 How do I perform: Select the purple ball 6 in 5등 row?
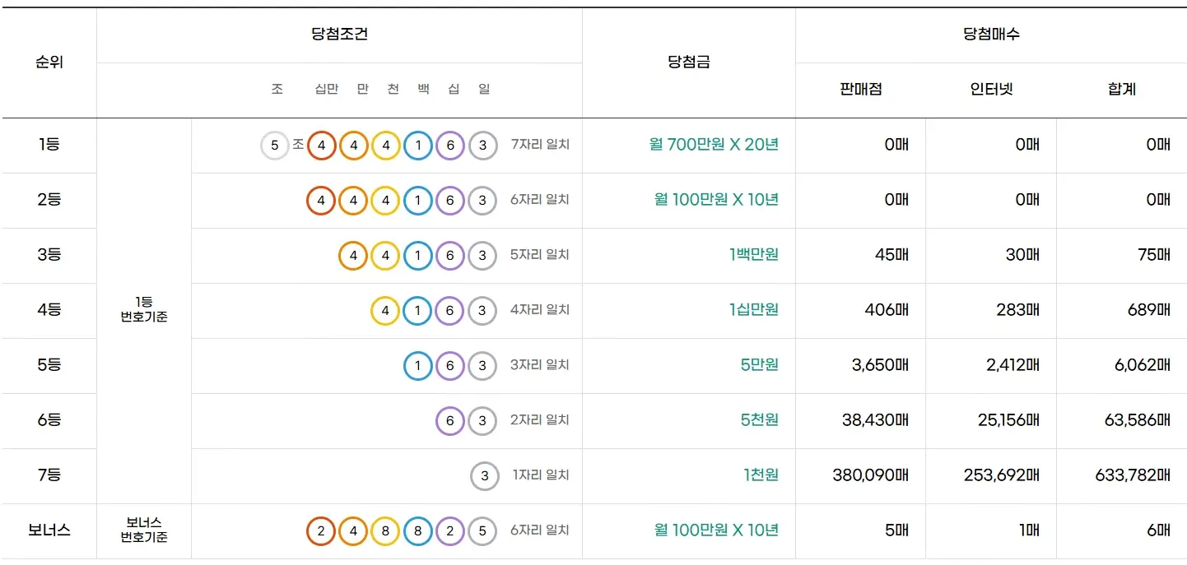point(450,366)
